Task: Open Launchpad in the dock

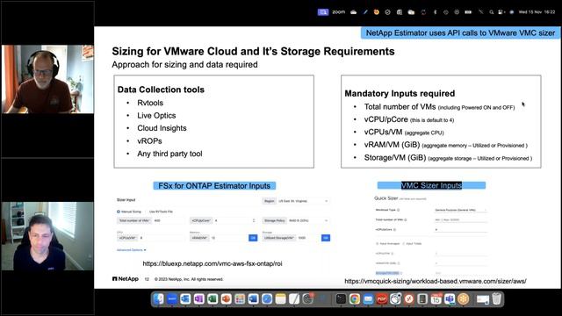Action: pos(240,299)
